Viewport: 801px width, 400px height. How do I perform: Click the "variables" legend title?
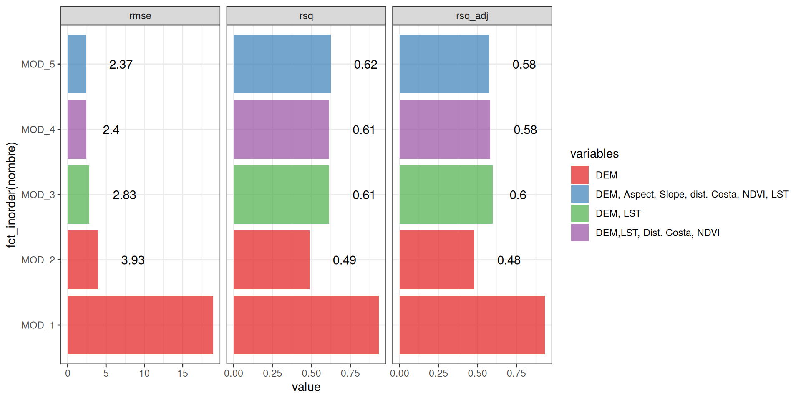594,154
